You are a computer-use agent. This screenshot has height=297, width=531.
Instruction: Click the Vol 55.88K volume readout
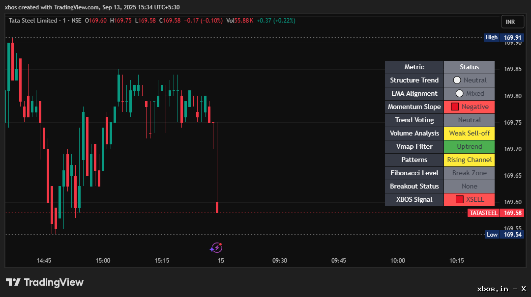239,21
